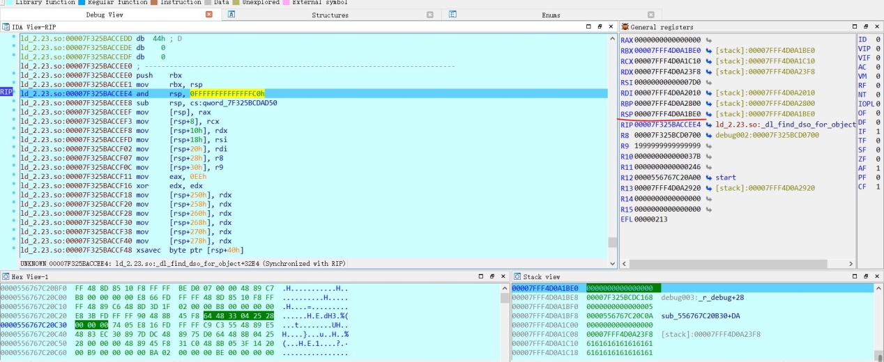Image resolution: width=884 pixels, height=362 pixels.
Task: Click registers pane scroll-left arrow
Action: coord(624,264)
